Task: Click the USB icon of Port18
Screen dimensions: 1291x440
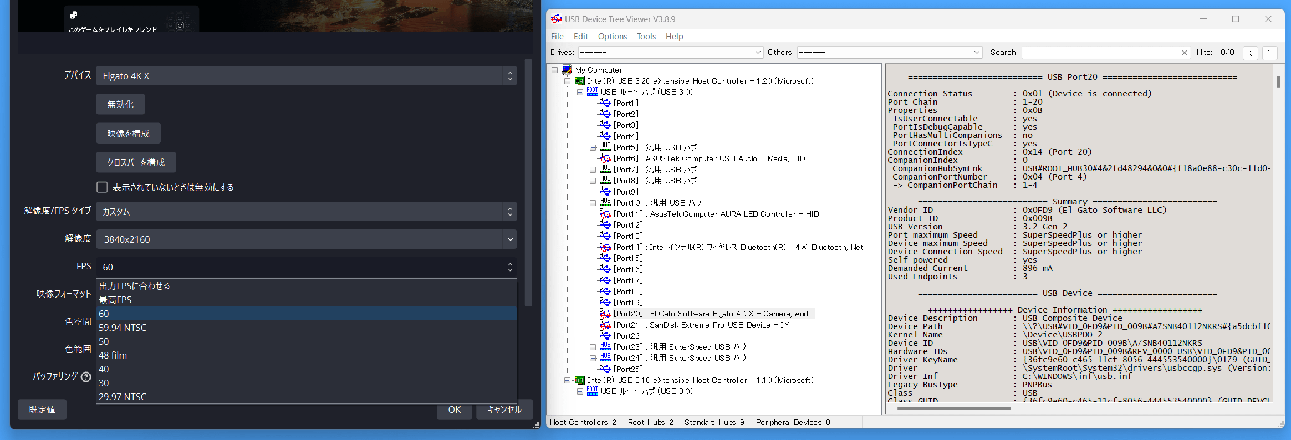Action: 605,291
